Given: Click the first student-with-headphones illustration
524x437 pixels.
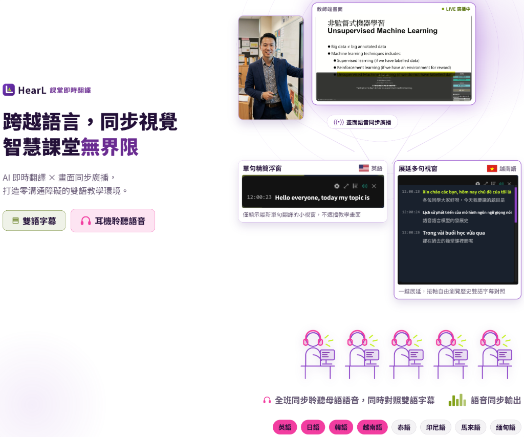Looking at the screenshot, I should click(x=318, y=355).
